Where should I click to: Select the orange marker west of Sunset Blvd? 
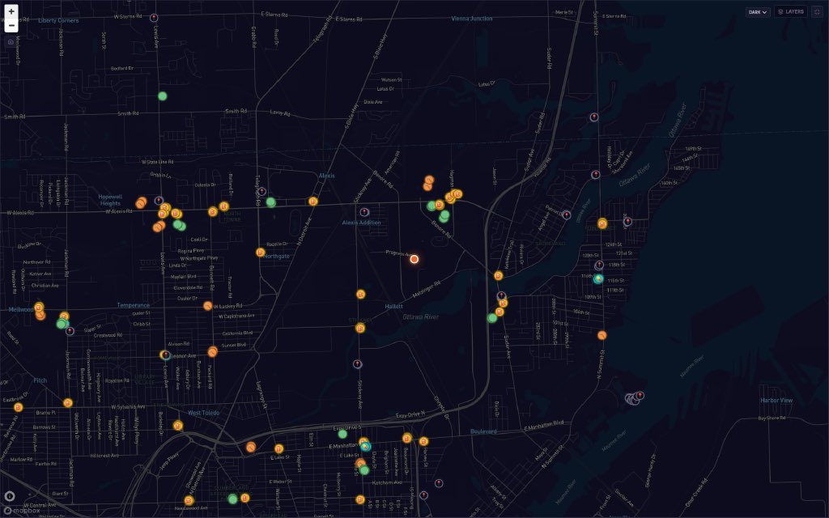(213, 351)
